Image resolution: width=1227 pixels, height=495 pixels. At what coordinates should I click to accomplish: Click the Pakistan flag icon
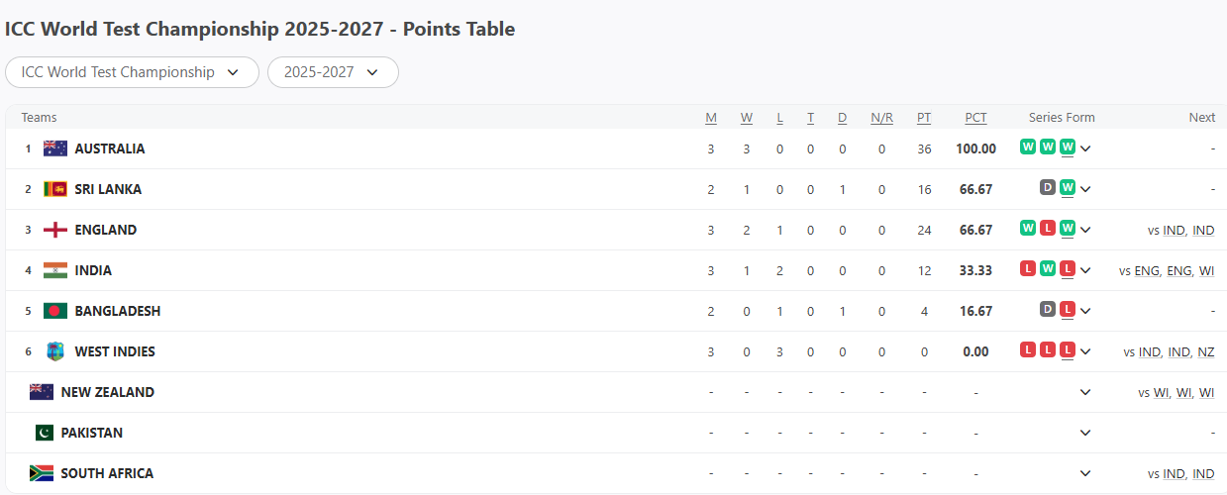click(44, 433)
